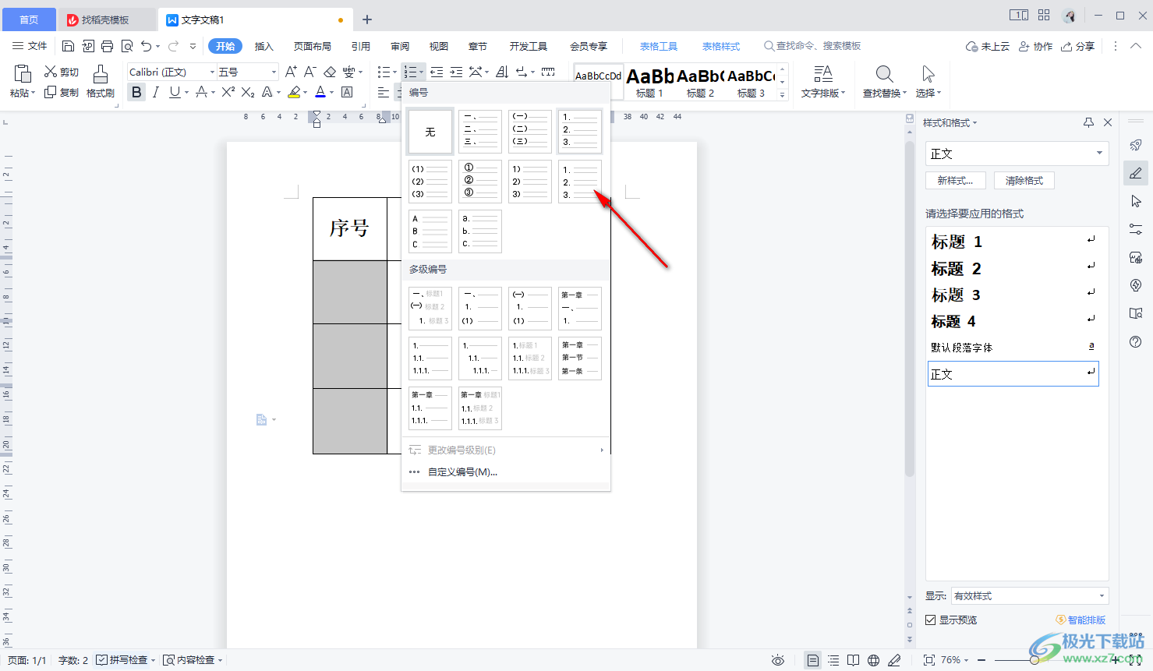The height and width of the screenshot is (671, 1153).
Task: Open the File menu
Action: 30,46
